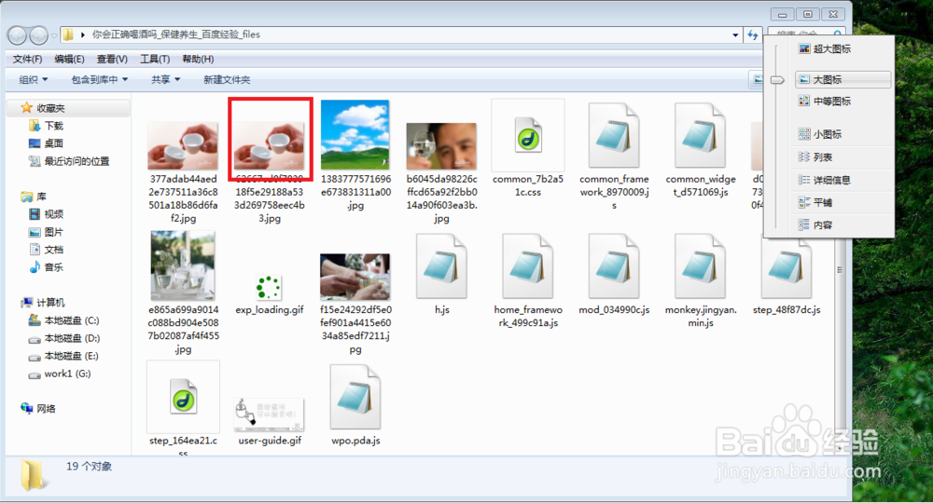Select the step_48f87dc.js file icon
The width and height of the screenshot is (933, 503).
[787, 266]
